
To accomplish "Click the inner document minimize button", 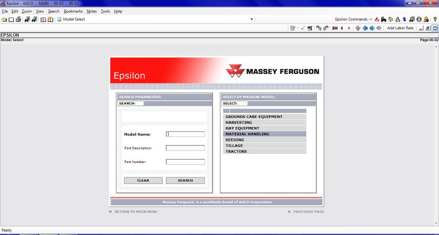I will (x=421, y=28).
